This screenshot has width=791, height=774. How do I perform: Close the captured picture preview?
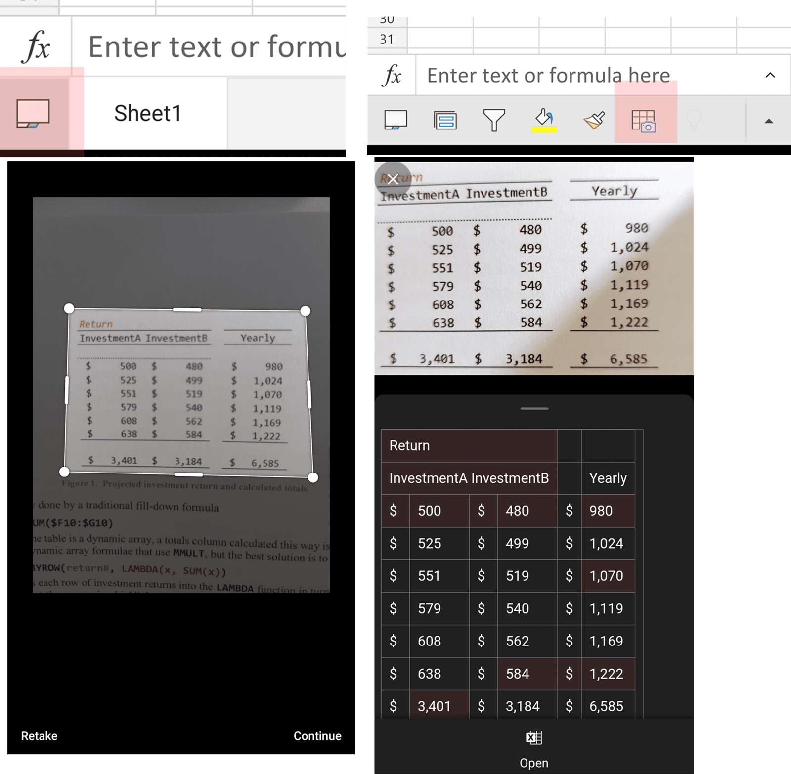point(393,179)
